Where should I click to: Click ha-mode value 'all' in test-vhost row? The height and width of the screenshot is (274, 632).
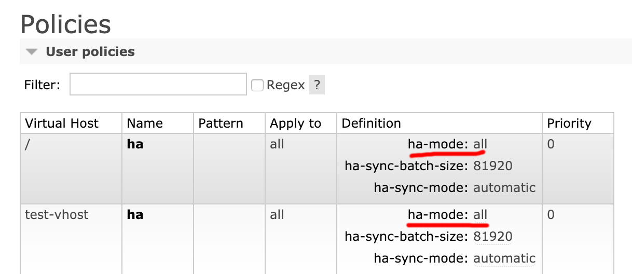(x=480, y=215)
